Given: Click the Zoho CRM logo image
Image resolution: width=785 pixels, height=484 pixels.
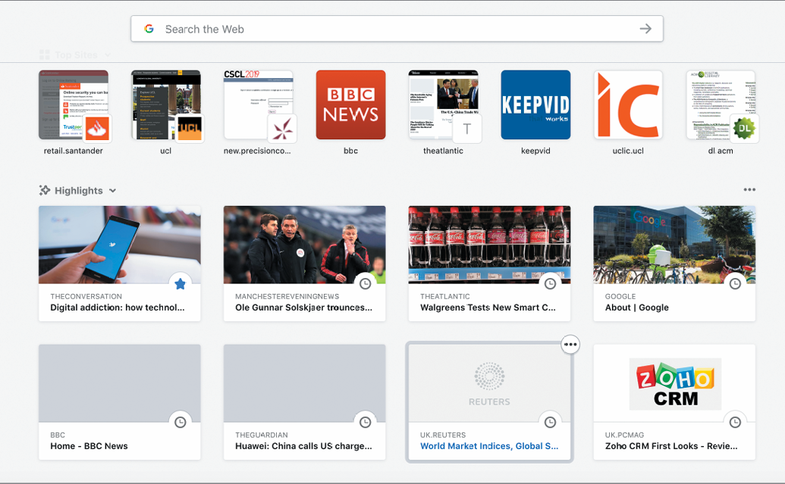Looking at the screenshot, I should (675, 384).
